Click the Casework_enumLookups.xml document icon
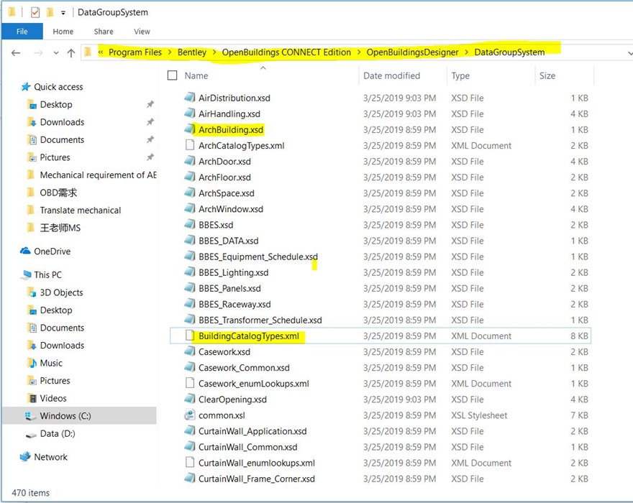Screen dimensions: 633x503 [x=190, y=383]
